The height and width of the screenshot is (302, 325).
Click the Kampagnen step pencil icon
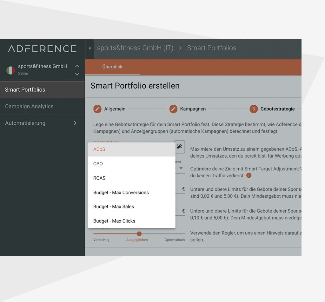tap(173, 109)
